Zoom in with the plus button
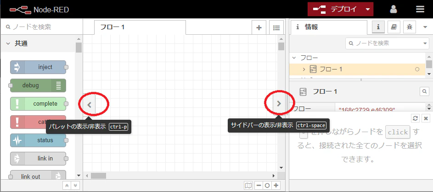Screen dimensions: 433x192 (276, 186)
